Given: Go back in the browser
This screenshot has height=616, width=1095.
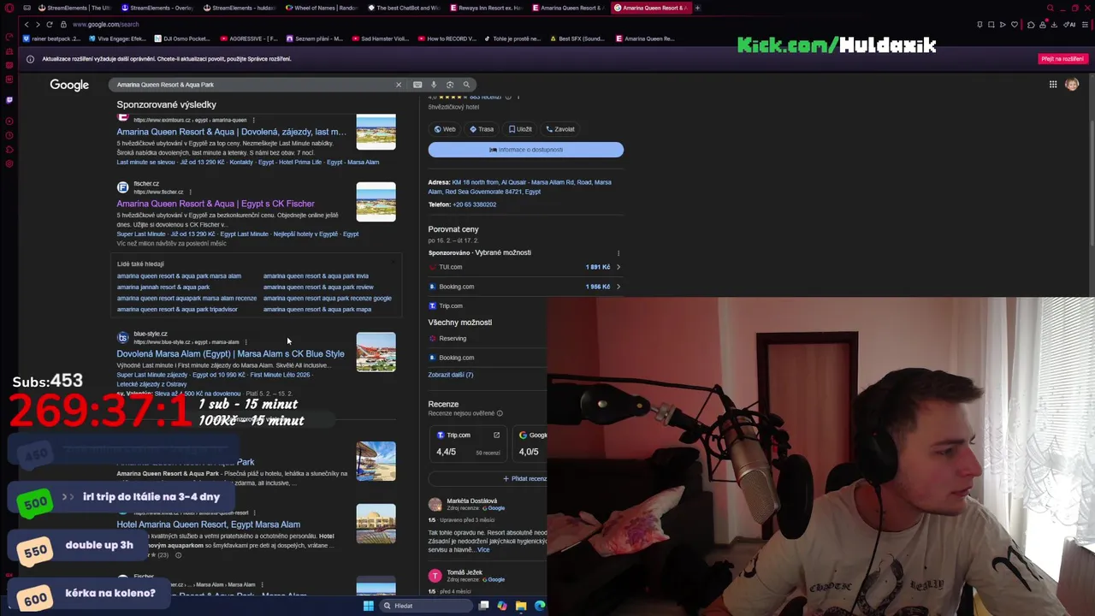Looking at the screenshot, I should pyautogui.click(x=27, y=24).
